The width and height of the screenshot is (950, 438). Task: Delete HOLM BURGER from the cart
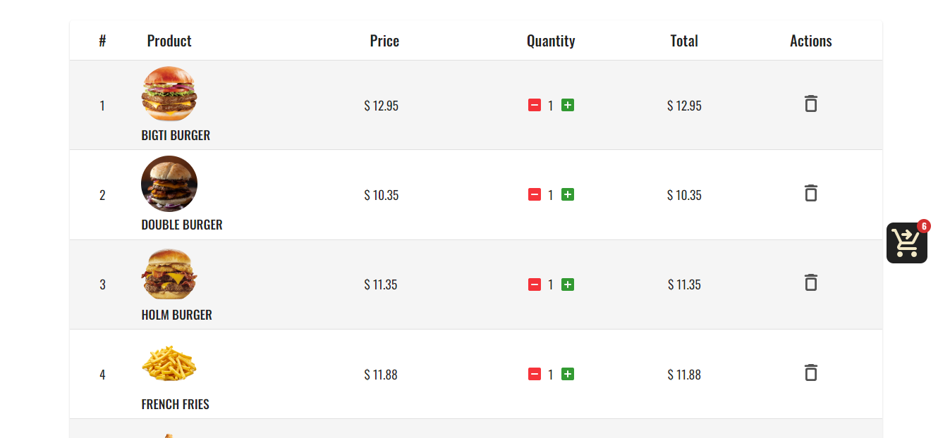click(x=810, y=282)
